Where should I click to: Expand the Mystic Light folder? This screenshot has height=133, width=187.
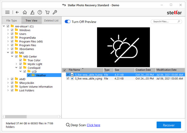coord(16,64)
